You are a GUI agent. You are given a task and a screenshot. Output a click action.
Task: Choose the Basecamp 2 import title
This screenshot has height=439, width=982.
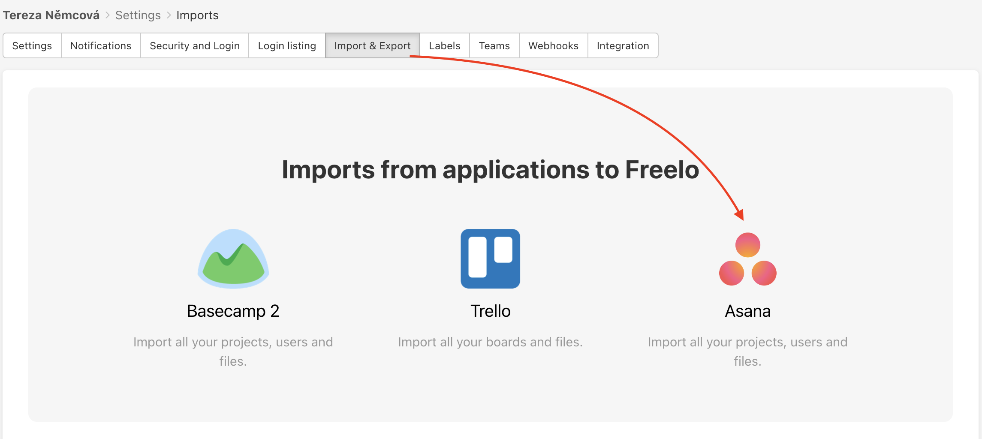(233, 311)
